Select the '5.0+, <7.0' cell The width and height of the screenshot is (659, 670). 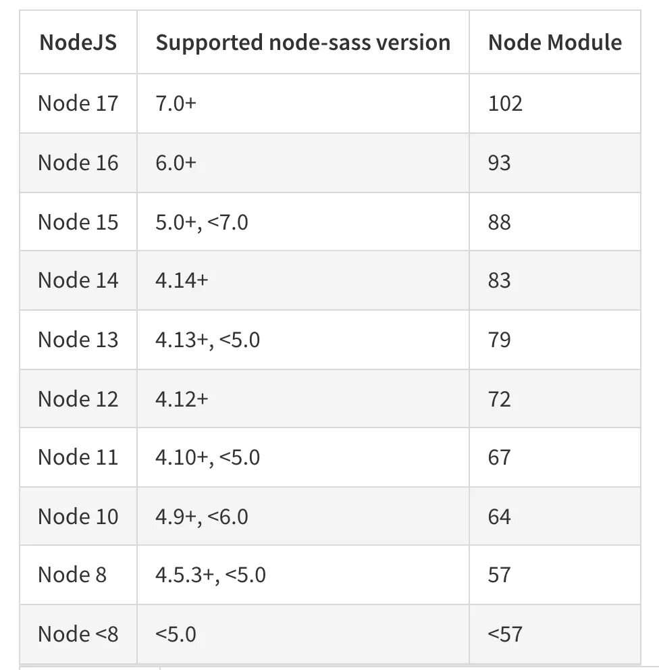coord(201,222)
